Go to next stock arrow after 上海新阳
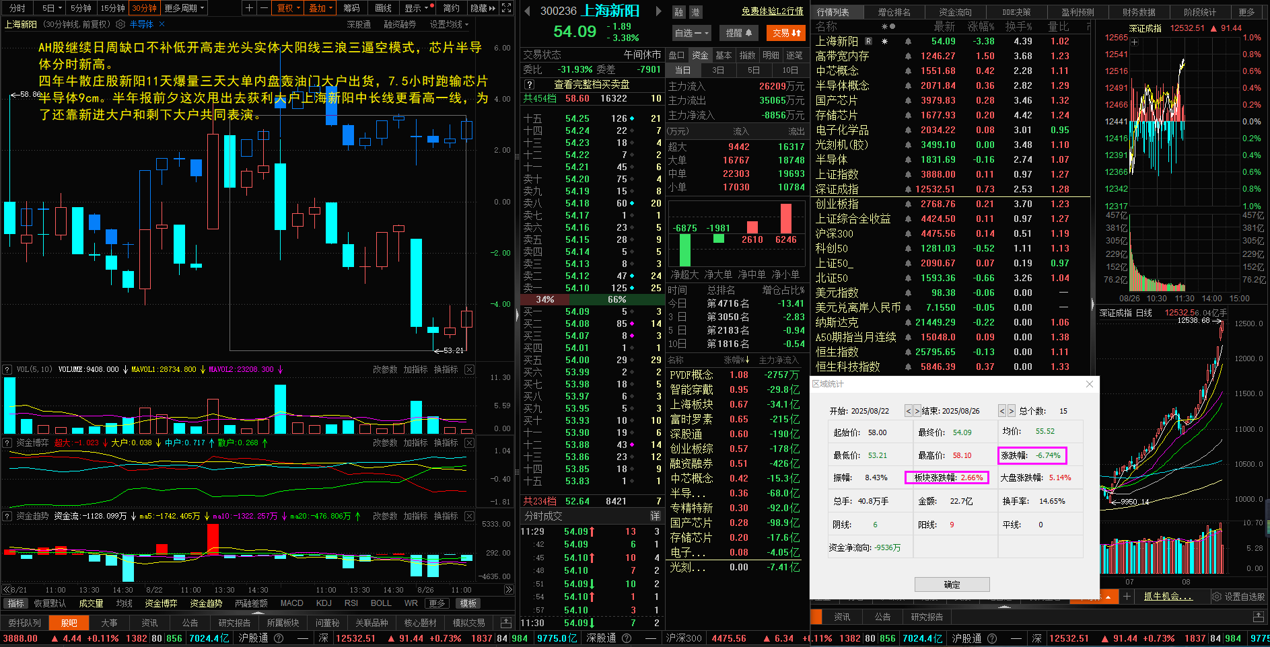This screenshot has width=1270, height=647. pyautogui.click(x=658, y=11)
